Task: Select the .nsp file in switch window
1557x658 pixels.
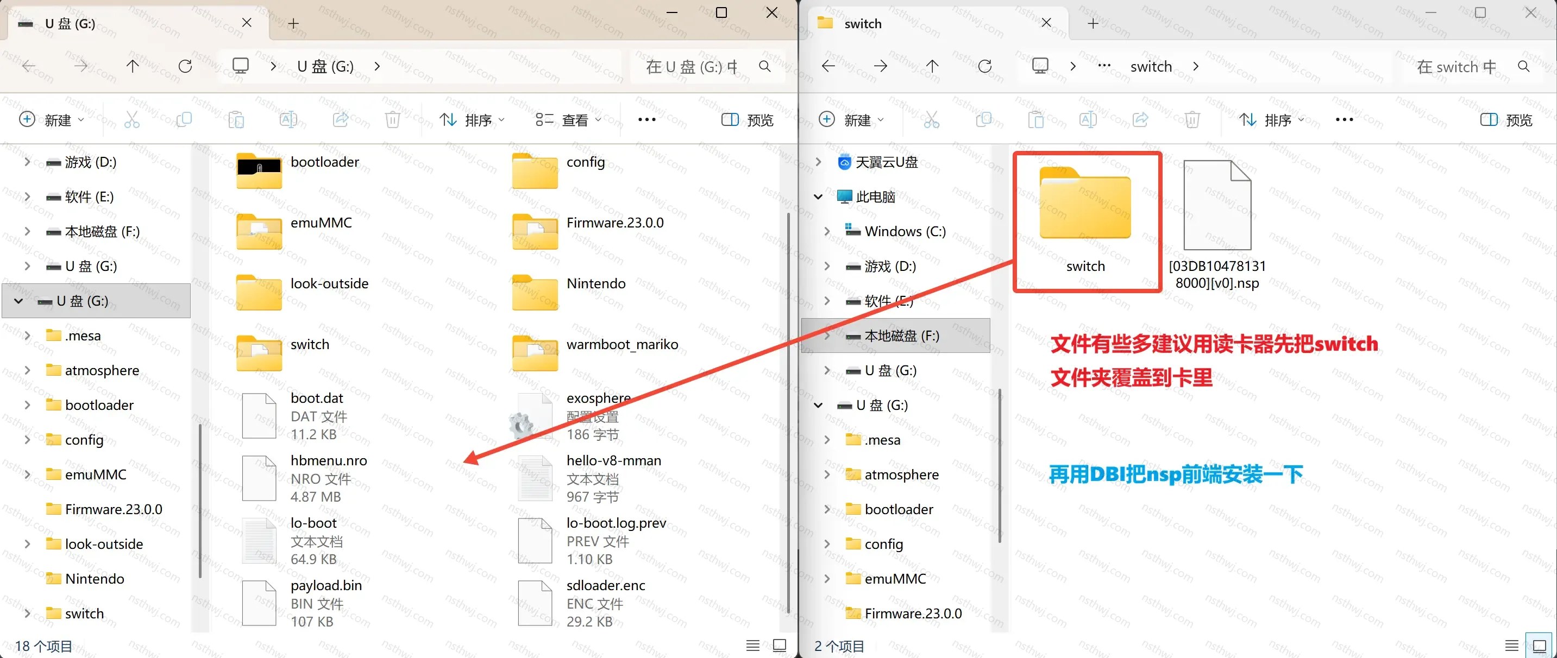Action: [1217, 224]
